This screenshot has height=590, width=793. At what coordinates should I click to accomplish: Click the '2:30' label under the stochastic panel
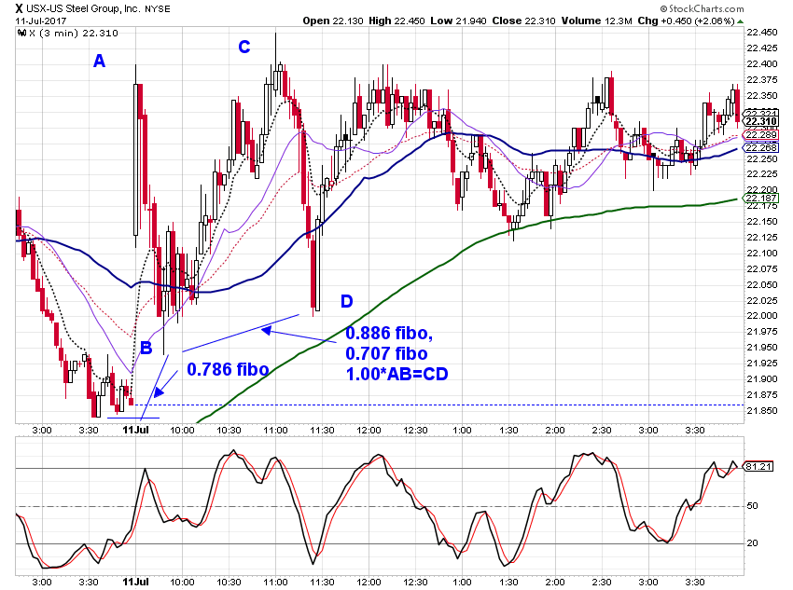[x=602, y=582]
